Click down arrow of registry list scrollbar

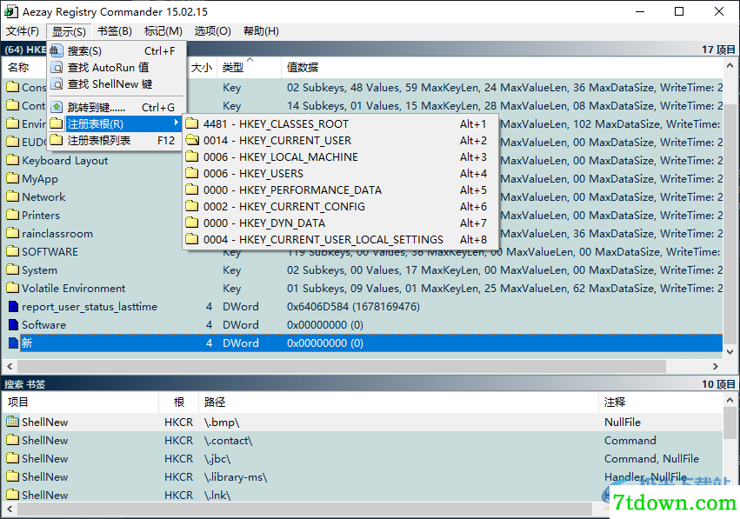pyautogui.click(x=730, y=351)
